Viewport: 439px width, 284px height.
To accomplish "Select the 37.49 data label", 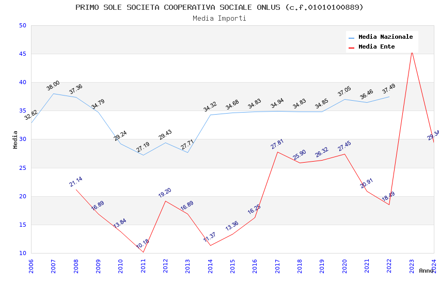I will tap(388, 89).
